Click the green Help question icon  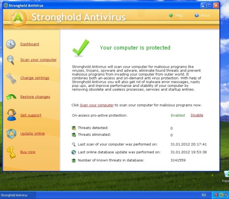click(x=171, y=15)
